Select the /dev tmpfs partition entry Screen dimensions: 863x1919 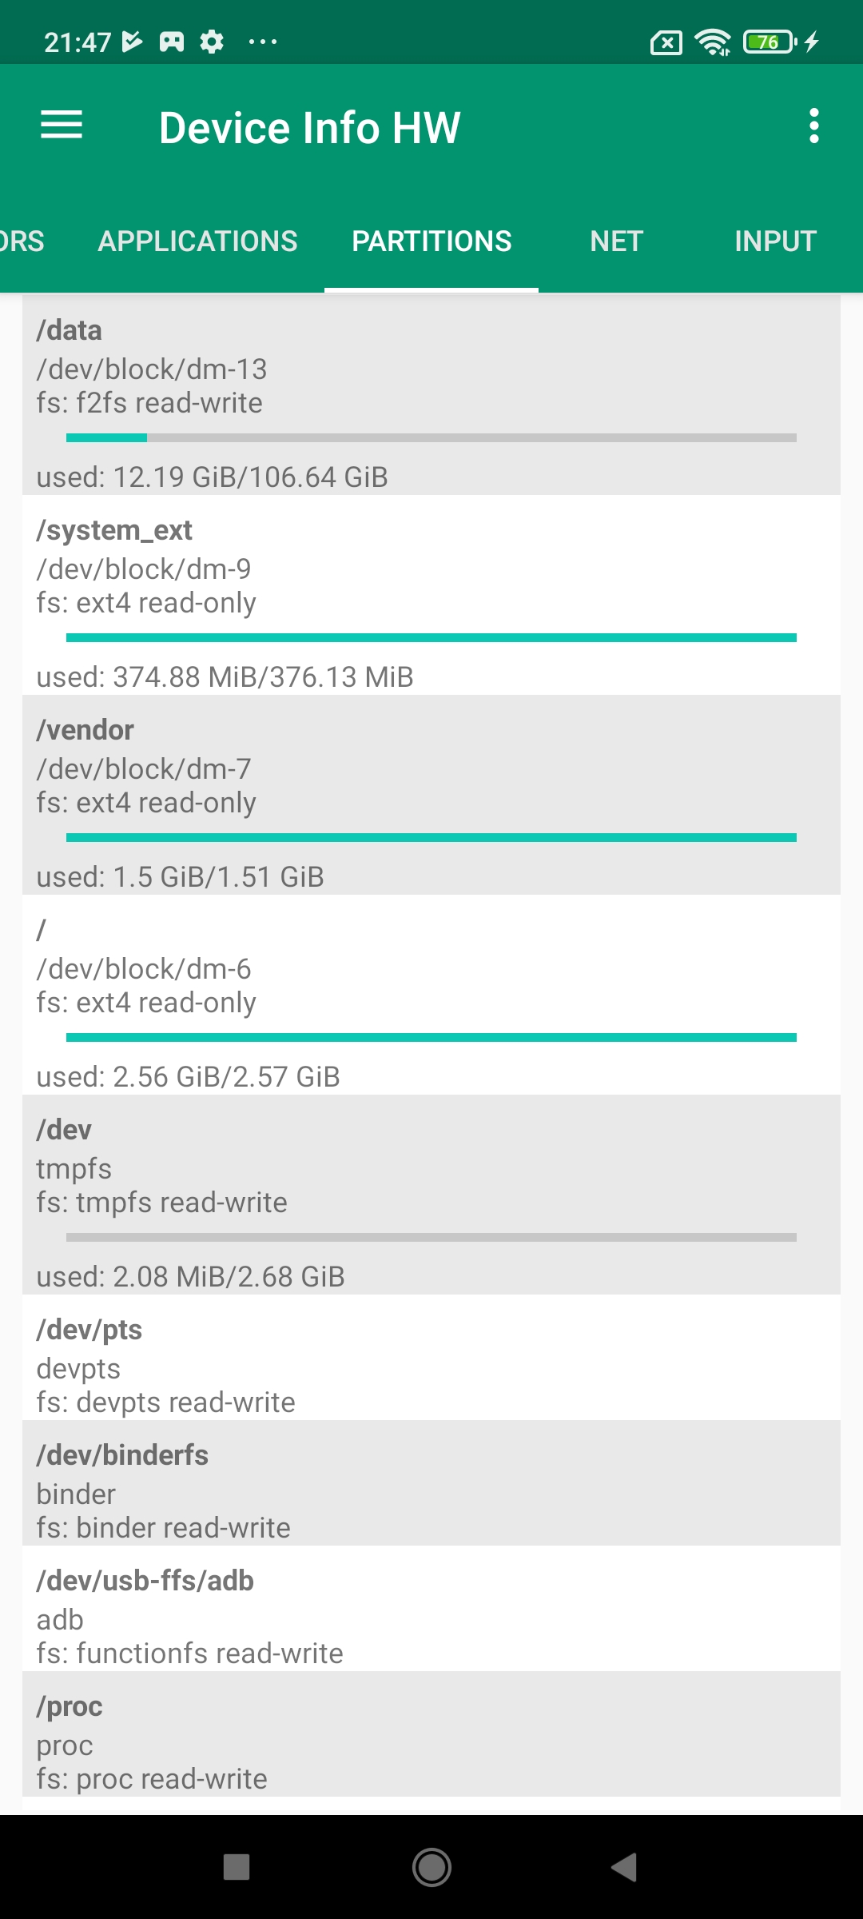coord(431,1194)
